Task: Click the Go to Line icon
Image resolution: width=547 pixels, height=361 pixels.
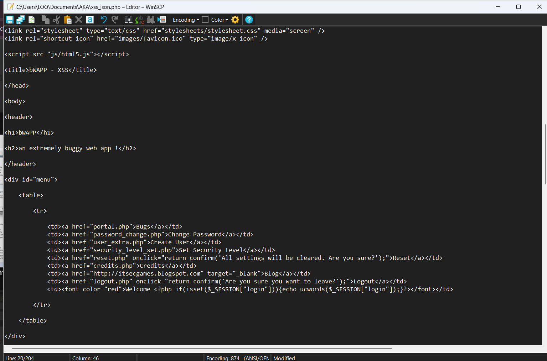Action: tap(162, 20)
